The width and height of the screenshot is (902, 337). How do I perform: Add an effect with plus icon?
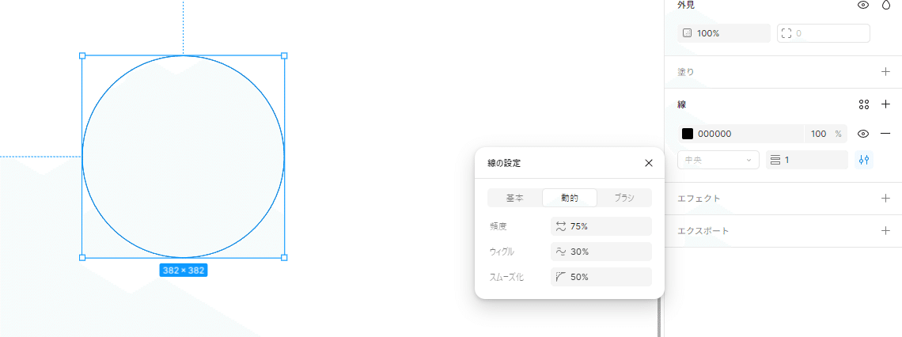(885, 199)
